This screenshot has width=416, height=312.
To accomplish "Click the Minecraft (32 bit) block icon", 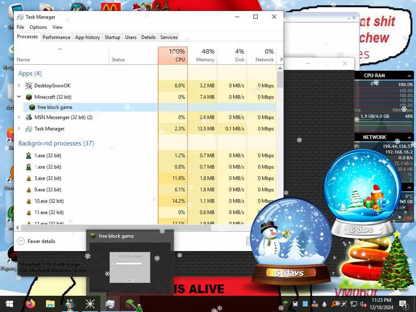I will click(29, 97).
